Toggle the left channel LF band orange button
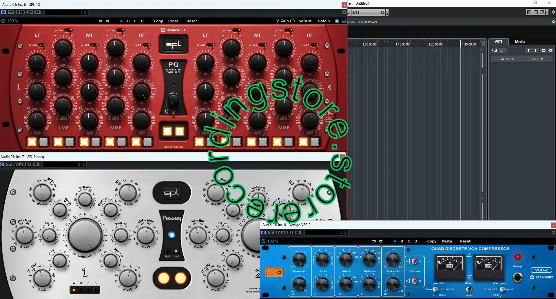556x299 pixels. click(32, 142)
